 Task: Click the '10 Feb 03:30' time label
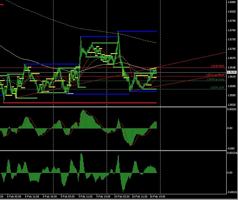click(x=122, y=197)
